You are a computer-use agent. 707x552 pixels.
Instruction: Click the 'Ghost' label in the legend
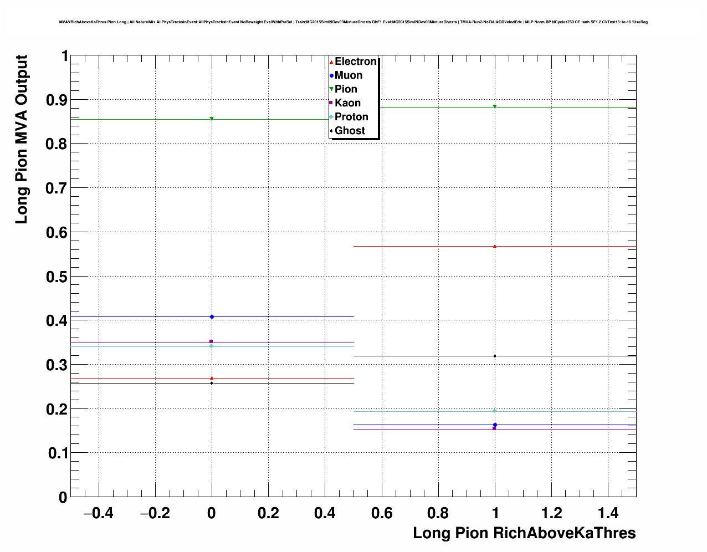click(350, 131)
